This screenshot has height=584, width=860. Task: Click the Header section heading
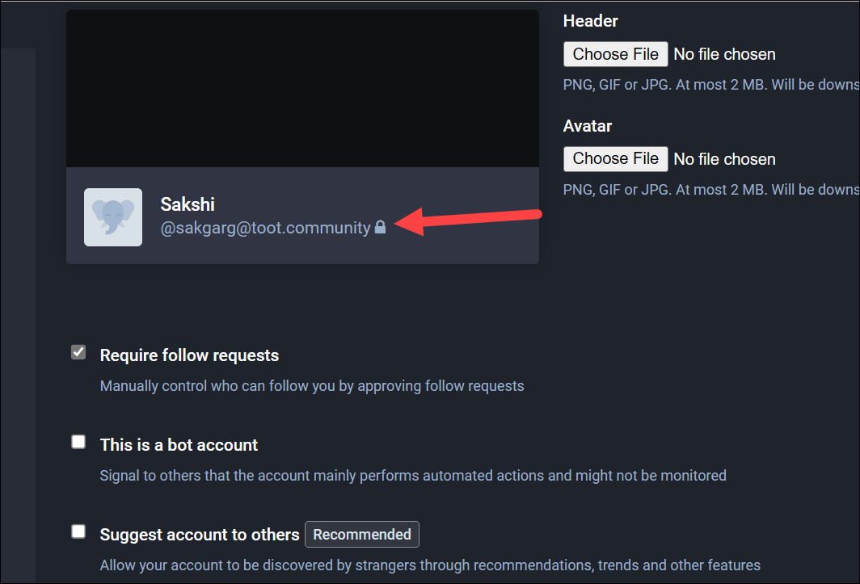click(591, 21)
